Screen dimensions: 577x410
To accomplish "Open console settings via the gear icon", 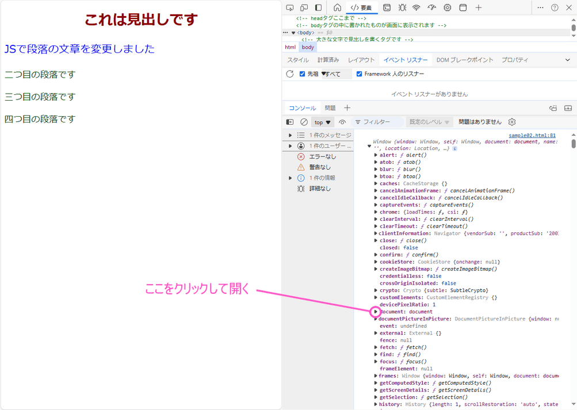I will [511, 121].
